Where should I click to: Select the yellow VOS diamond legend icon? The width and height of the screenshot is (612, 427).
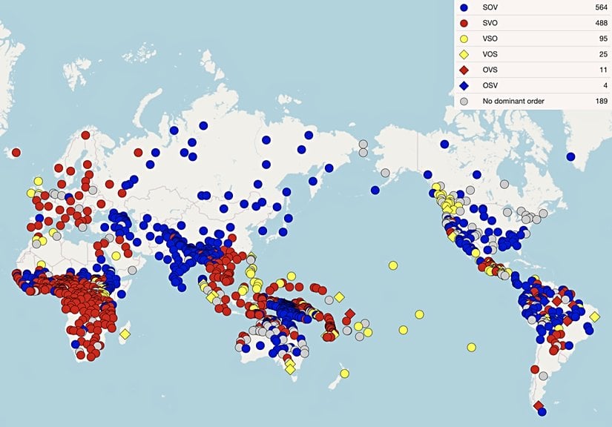[x=464, y=54]
